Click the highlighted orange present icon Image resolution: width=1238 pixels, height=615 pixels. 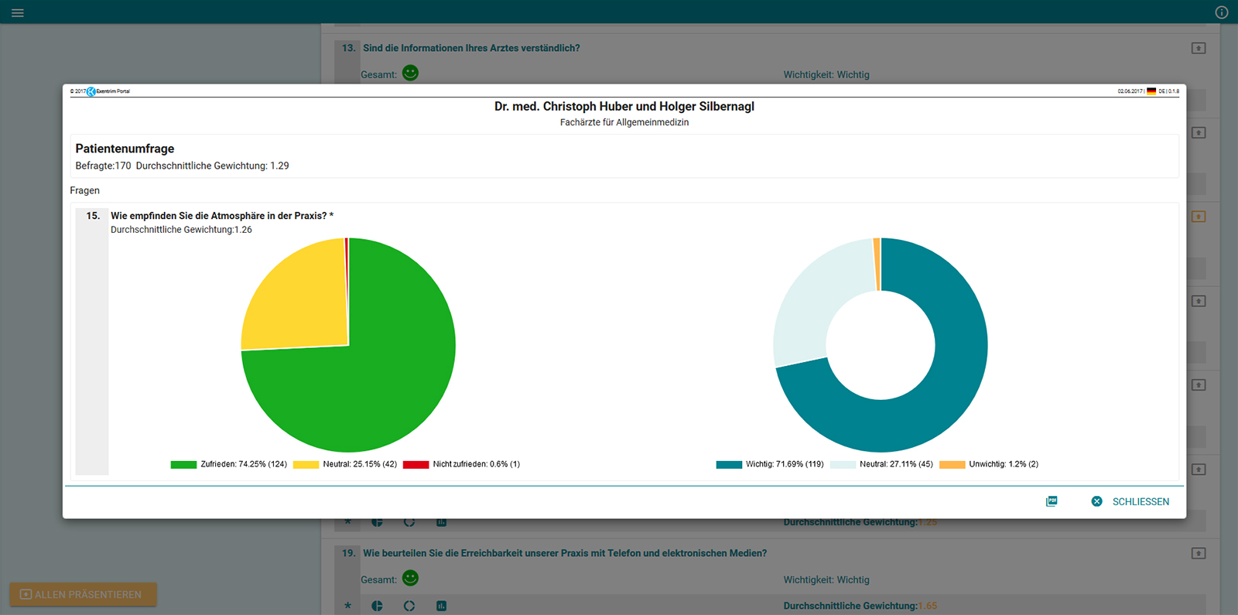coord(1199,217)
